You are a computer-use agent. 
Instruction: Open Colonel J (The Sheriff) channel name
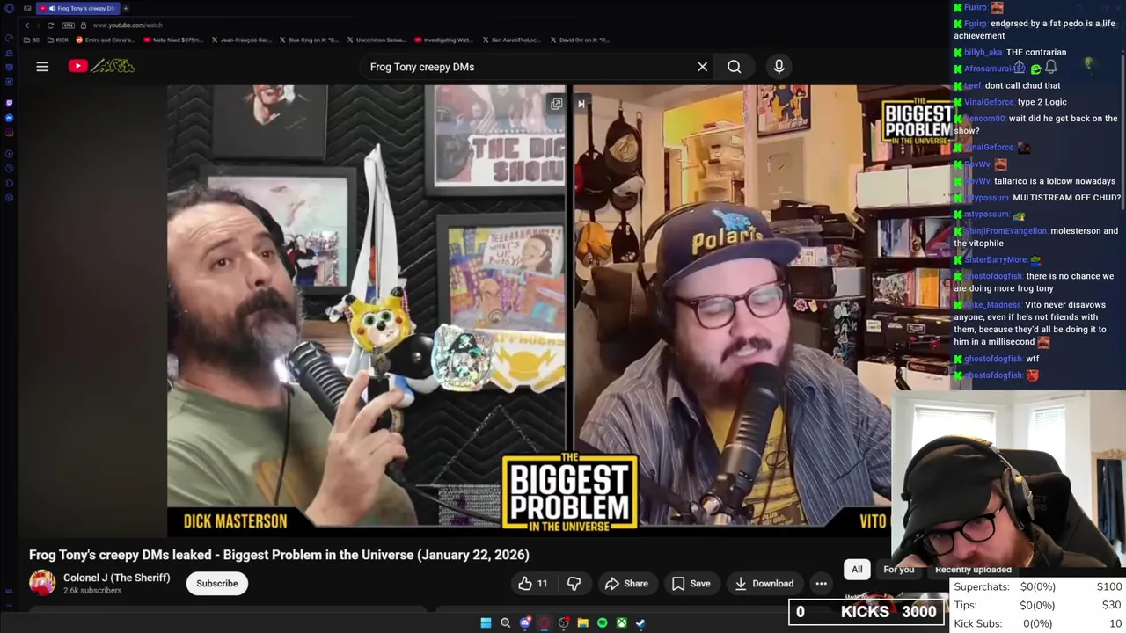(x=116, y=578)
